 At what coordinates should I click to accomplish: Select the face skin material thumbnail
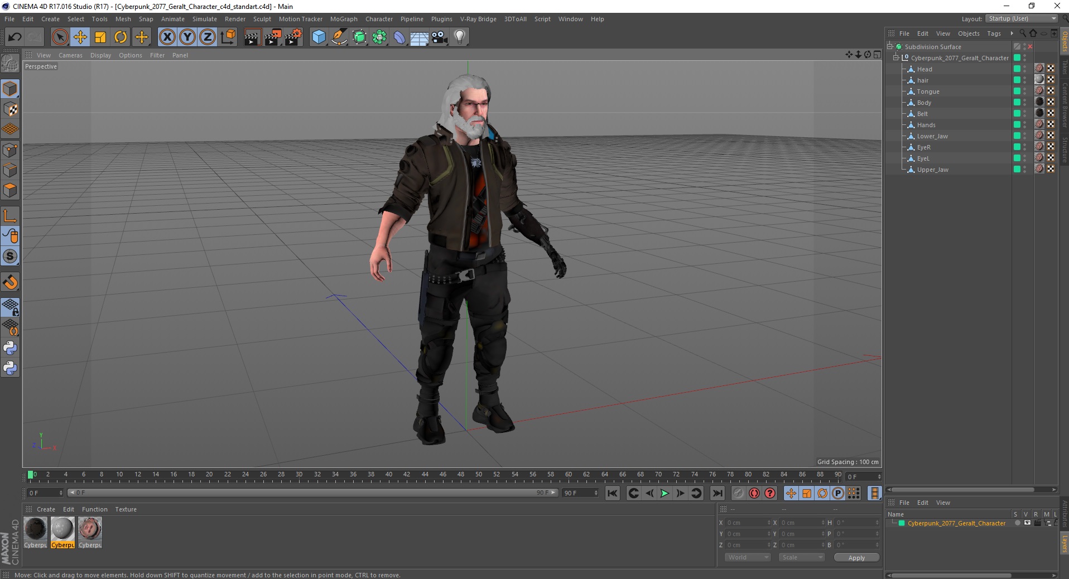pos(90,533)
